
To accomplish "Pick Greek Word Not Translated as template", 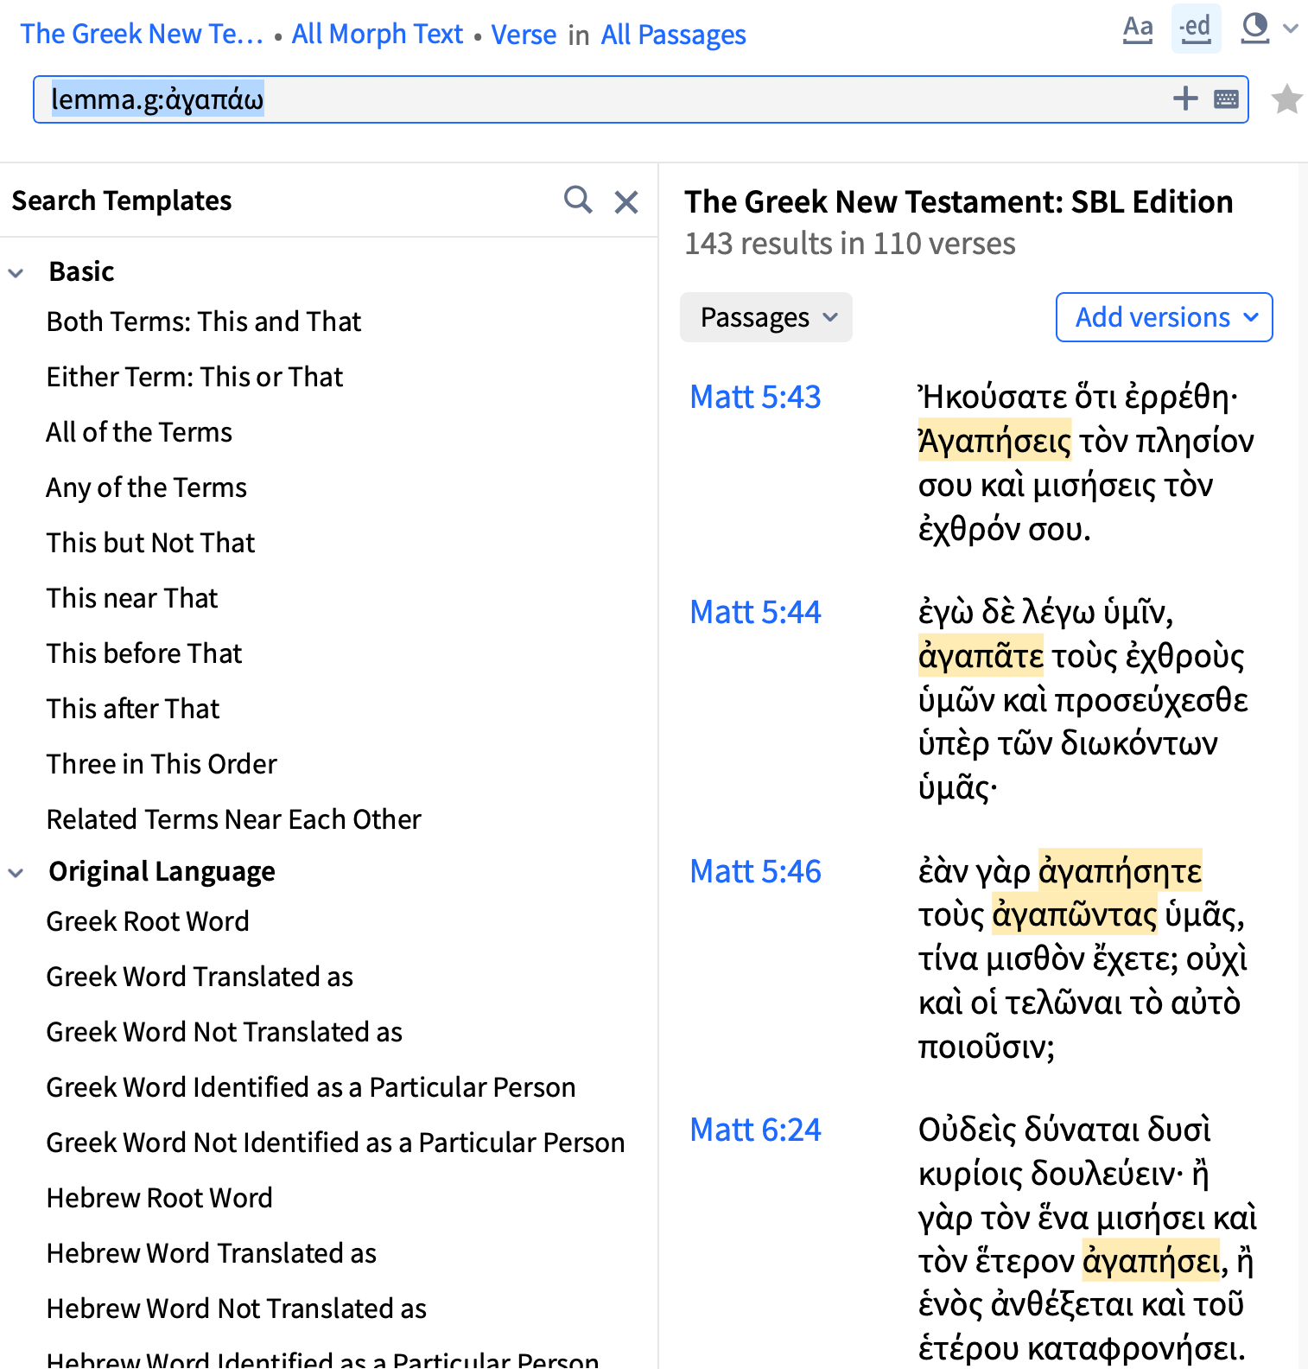I will pyautogui.click(x=225, y=1032).
